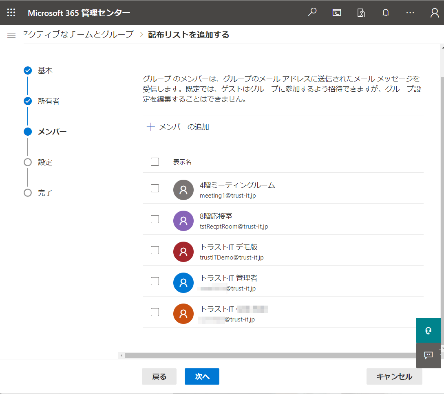444x394 pixels.
Task: Click avatar of 4階ミーティングルーム
Action: 183,189
